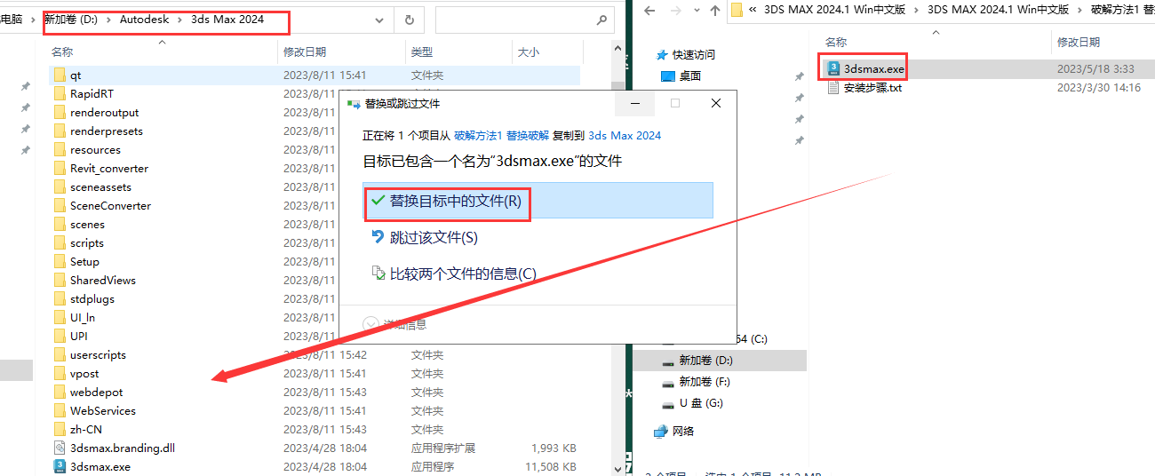Click the search box in left window

pyautogui.click(x=524, y=20)
